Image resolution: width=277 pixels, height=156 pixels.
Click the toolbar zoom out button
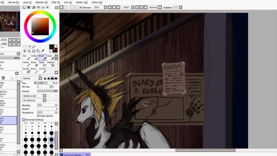pos(110,7)
